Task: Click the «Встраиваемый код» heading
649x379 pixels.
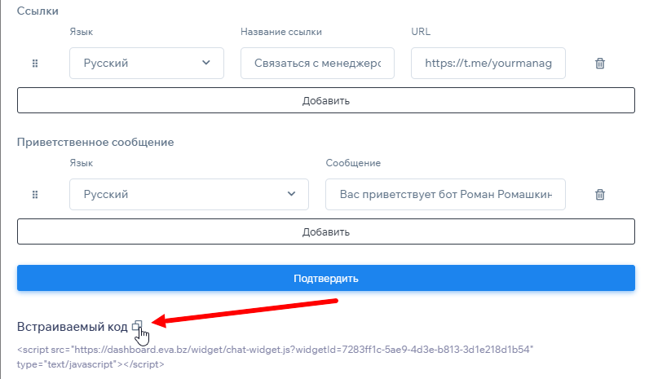Action: coord(73,327)
